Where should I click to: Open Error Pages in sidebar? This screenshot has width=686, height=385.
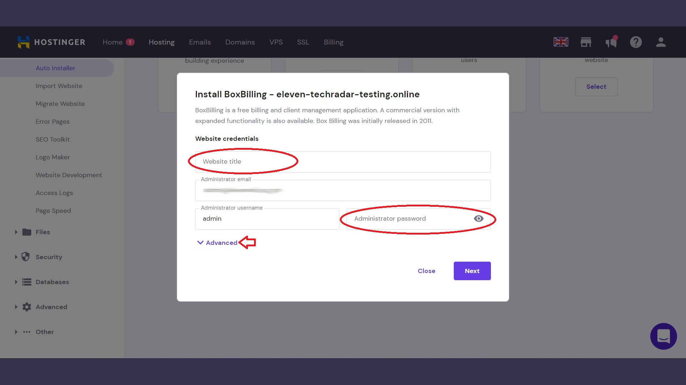pyautogui.click(x=53, y=122)
